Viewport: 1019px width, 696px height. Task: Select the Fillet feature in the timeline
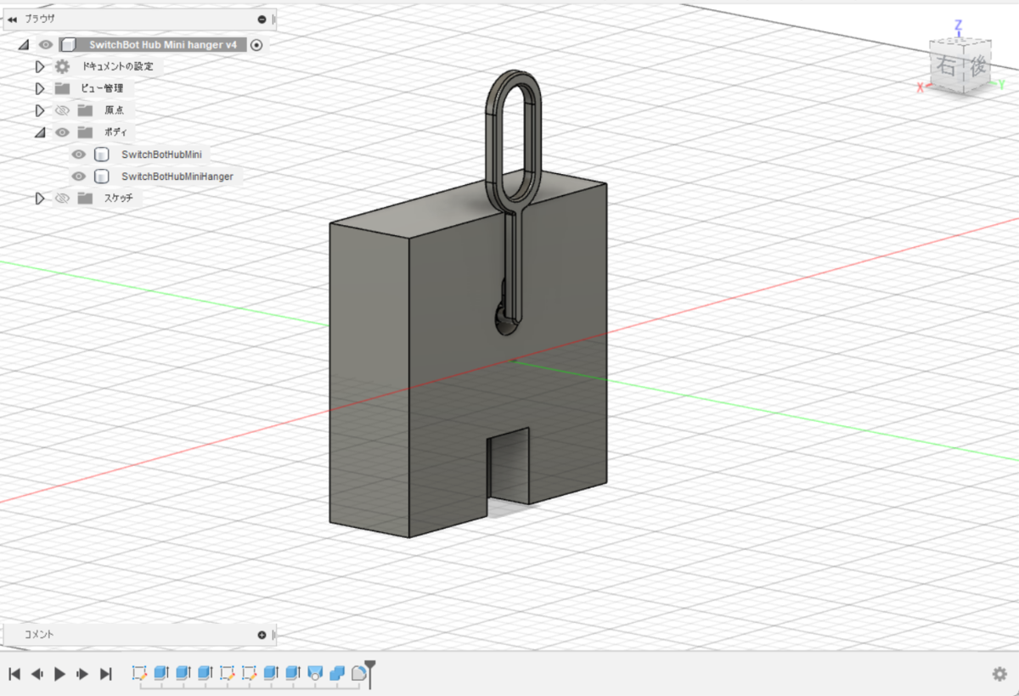[359, 673]
